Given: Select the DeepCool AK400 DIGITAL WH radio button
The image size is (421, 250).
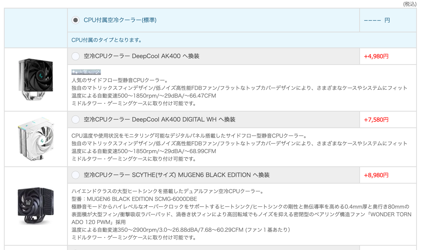Looking at the screenshot, I should (x=75, y=120).
